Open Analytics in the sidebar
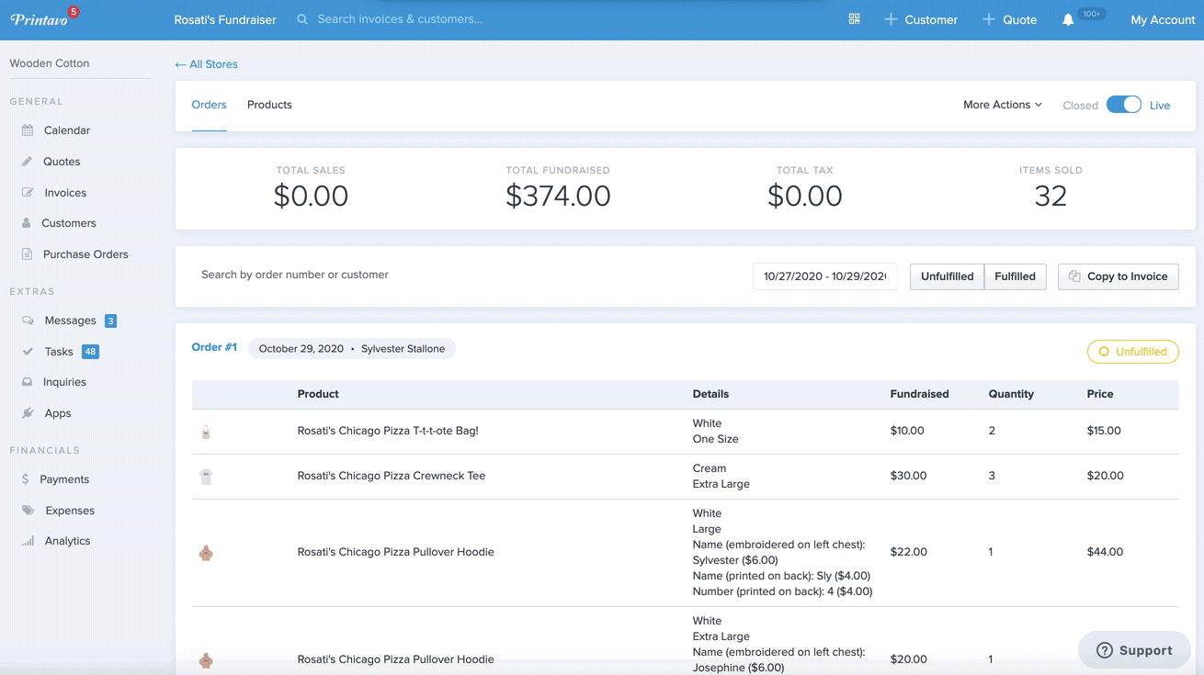Image resolution: width=1204 pixels, height=675 pixels. point(67,541)
